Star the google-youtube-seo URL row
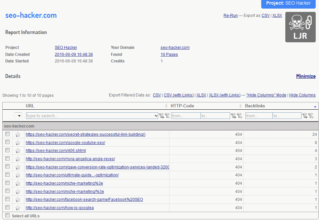Screen dimensions: 319x220 click(18, 143)
